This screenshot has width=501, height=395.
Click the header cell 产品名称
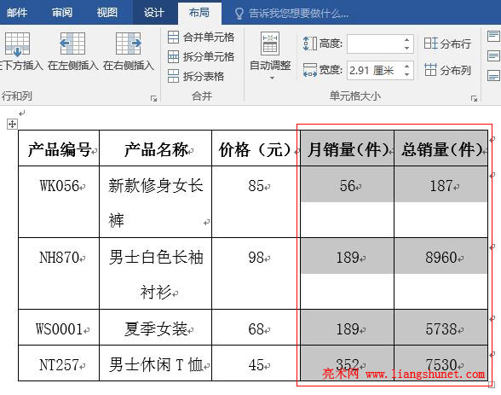pos(156,148)
